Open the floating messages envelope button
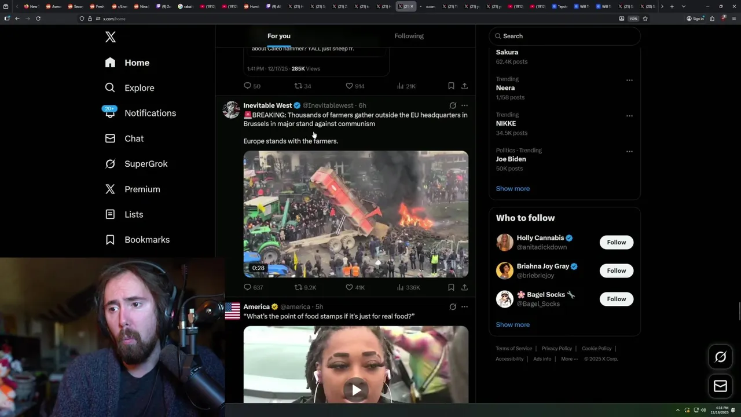The height and width of the screenshot is (417, 741). (720, 386)
